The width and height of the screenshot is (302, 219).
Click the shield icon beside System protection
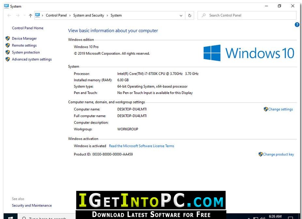coord(8,52)
